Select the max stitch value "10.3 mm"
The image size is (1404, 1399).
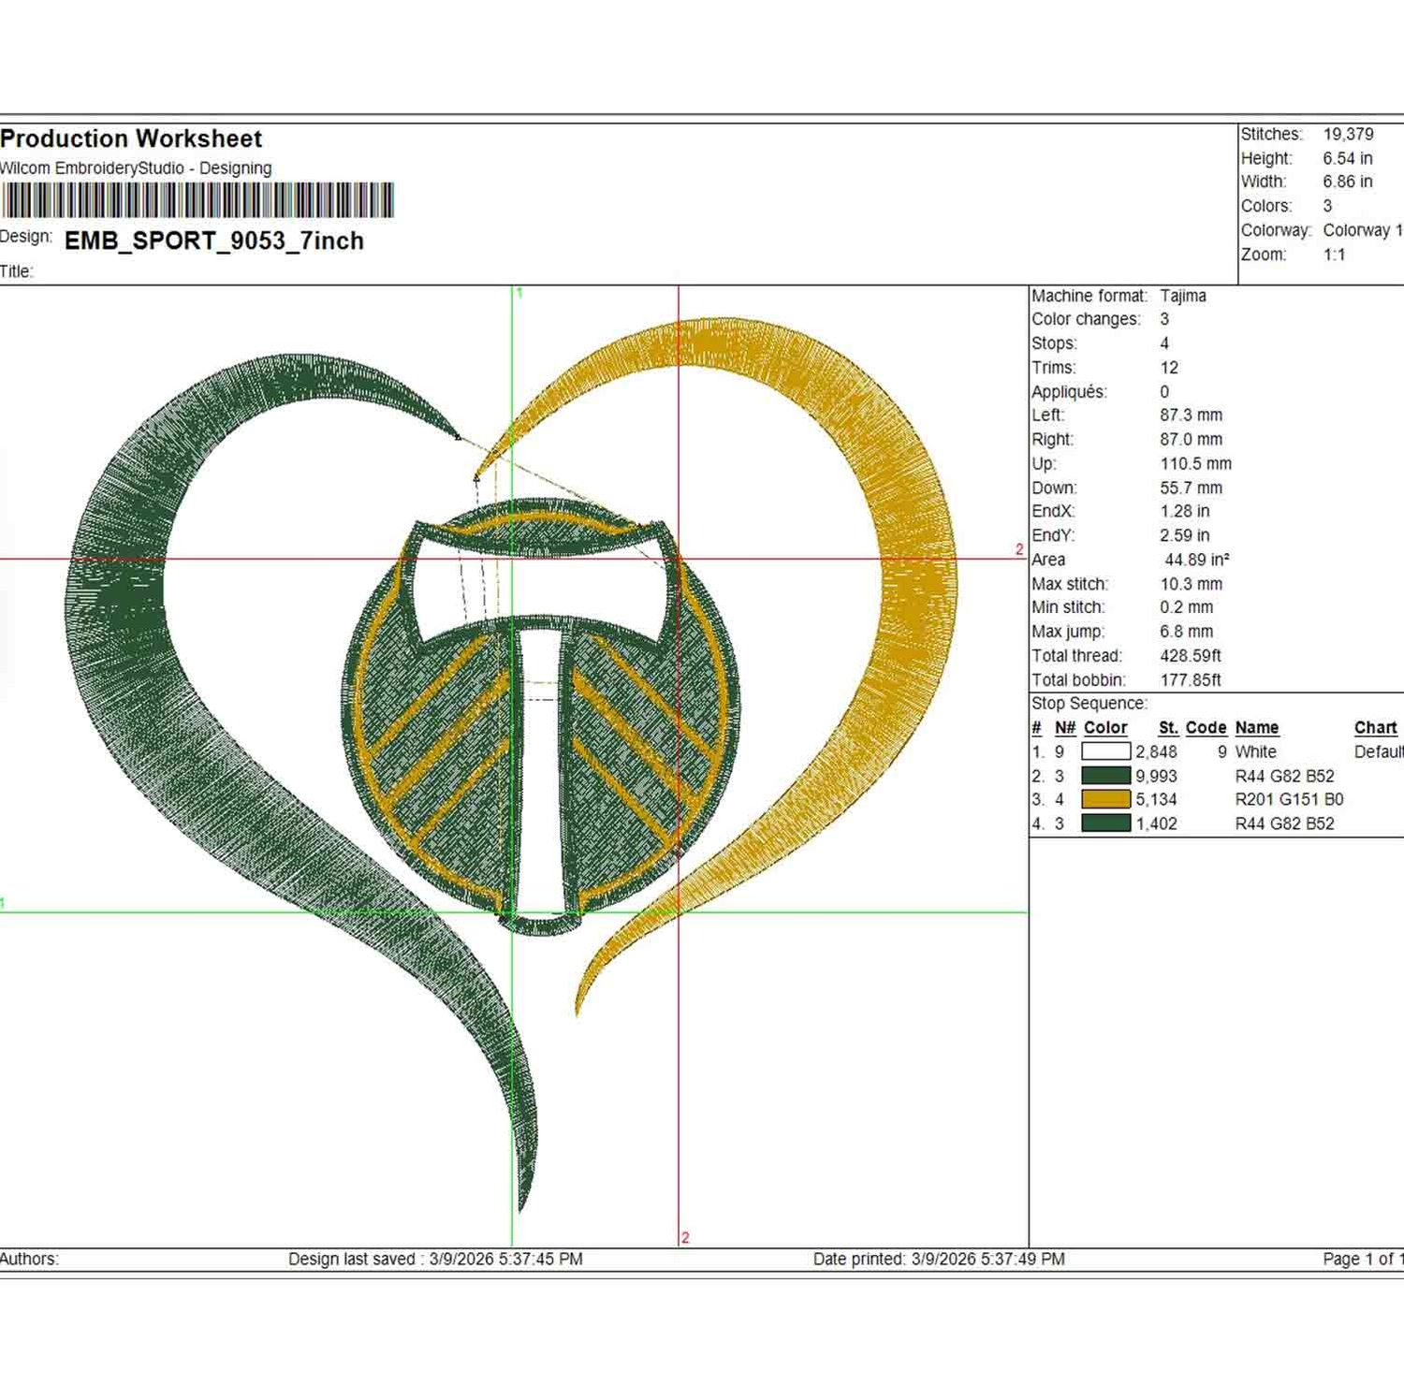pos(1192,584)
